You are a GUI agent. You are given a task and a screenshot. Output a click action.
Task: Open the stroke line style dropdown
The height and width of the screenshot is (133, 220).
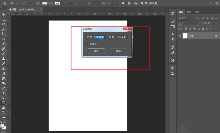click(82, 3)
